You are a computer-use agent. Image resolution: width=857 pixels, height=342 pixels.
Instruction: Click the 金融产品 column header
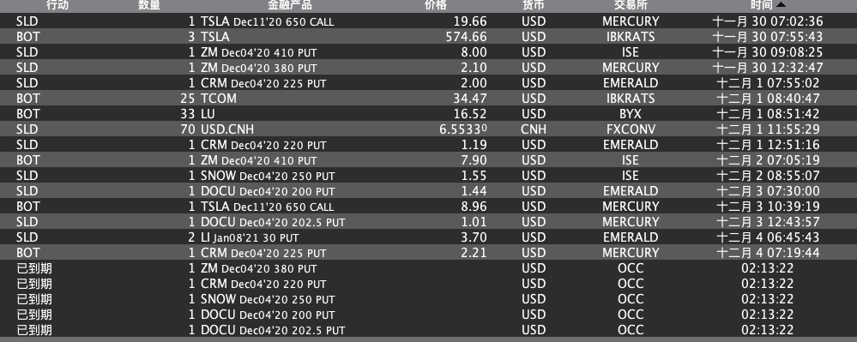coord(290,5)
